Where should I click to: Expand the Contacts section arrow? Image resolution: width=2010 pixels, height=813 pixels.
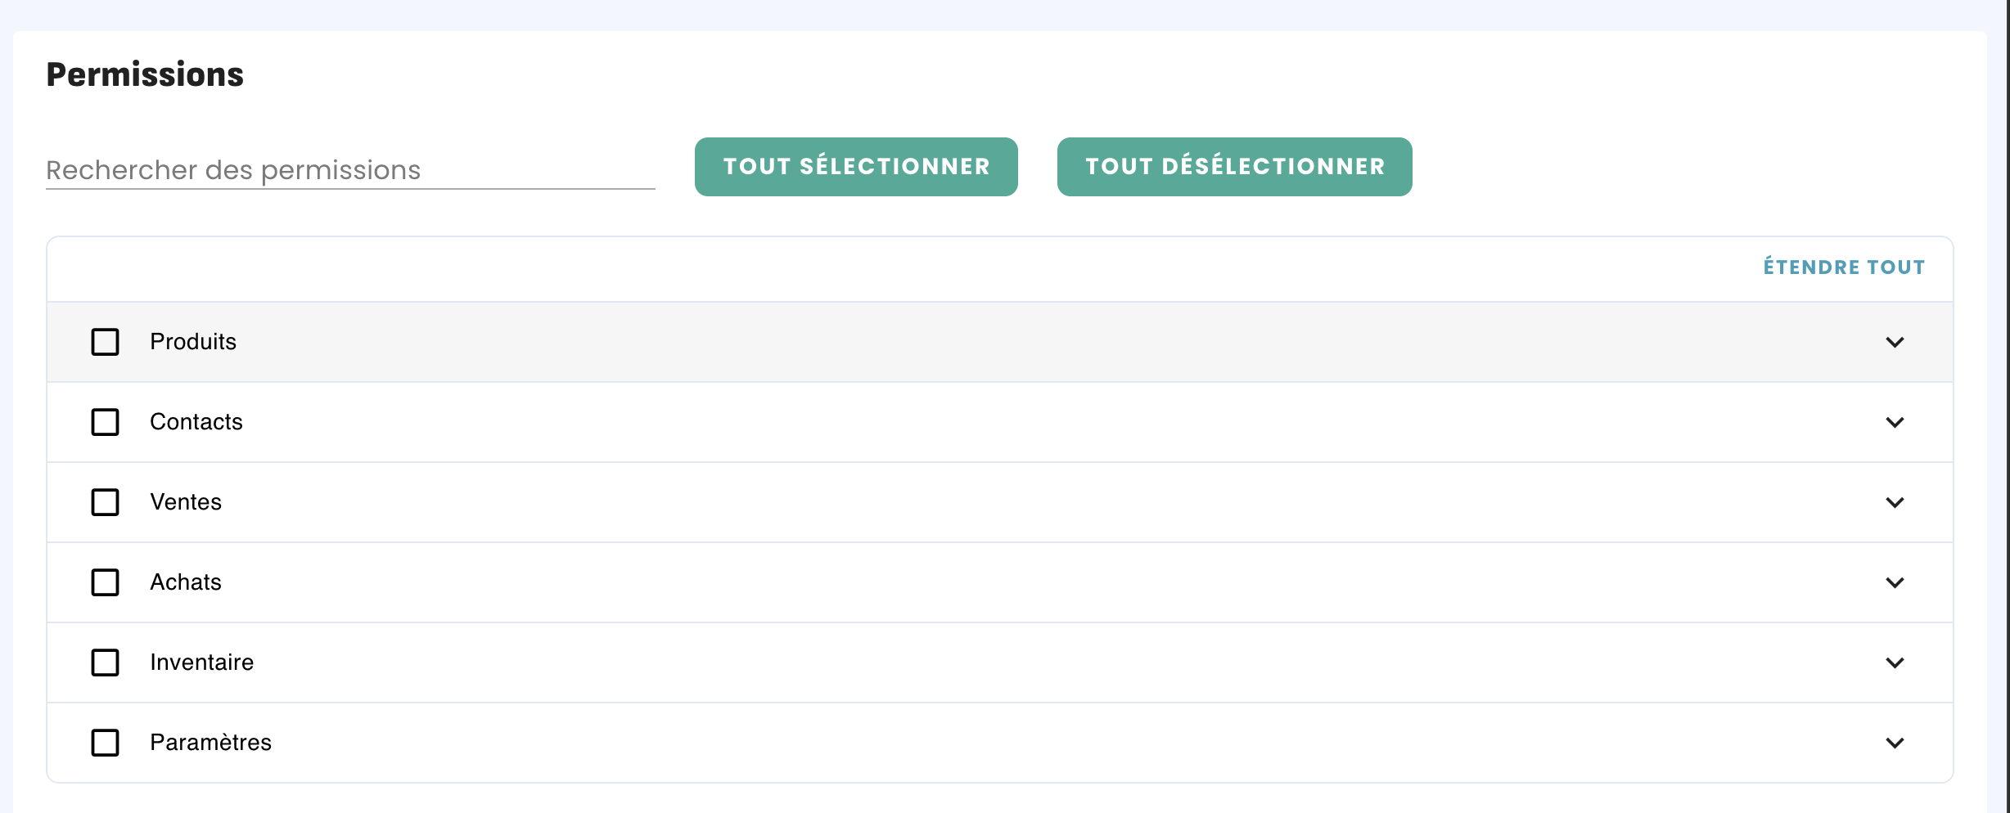(x=1895, y=422)
